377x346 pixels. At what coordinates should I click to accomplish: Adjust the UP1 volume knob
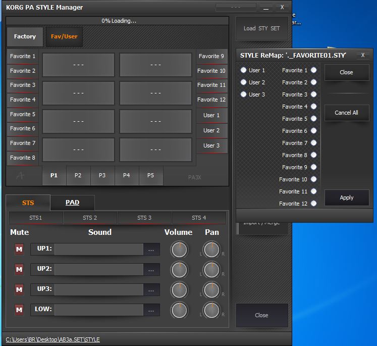click(x=179, y=250)
